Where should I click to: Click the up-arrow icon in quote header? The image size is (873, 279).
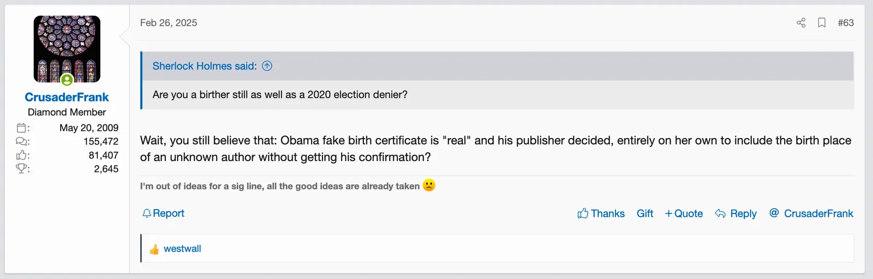[267, 66]
